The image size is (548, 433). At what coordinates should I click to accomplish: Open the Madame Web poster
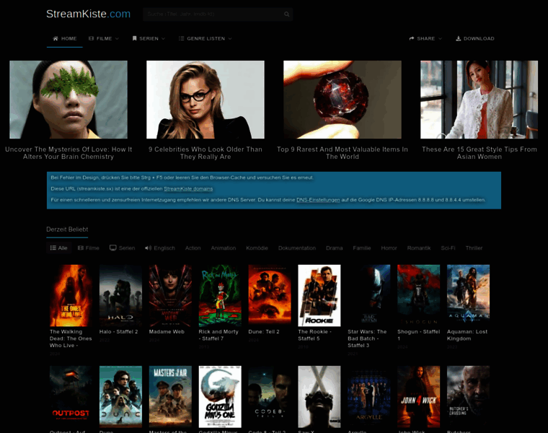tap(170, 296)
